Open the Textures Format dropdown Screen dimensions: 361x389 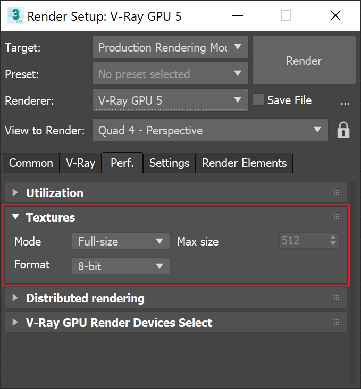point(121,266)
